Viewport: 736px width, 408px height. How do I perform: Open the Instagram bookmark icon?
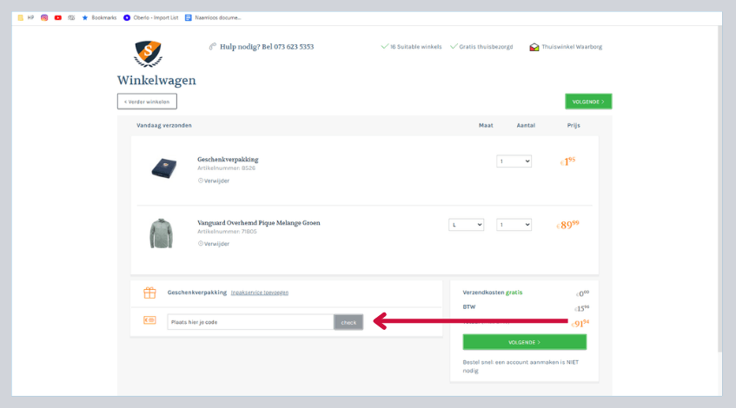(44, 17)
